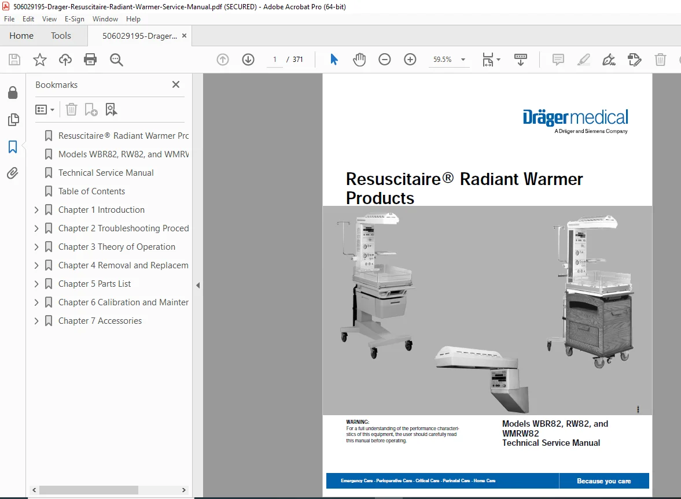This screenshot has height=499, width=681.
Task: Zoom out with the minus icon
Action: 384,60
